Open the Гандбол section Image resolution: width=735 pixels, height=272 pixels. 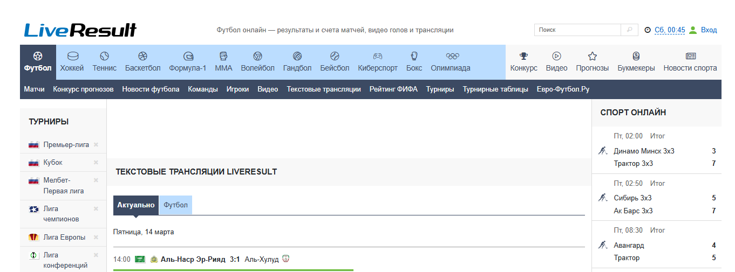(297, 62)
